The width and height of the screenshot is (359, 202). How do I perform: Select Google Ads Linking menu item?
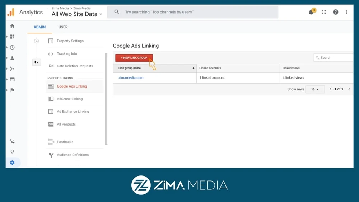pos(72,86)
